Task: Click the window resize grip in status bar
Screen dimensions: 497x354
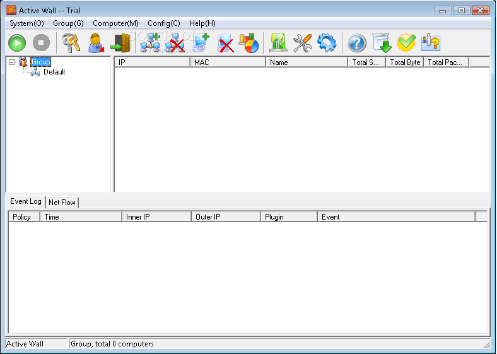Action: coord(486,344)
